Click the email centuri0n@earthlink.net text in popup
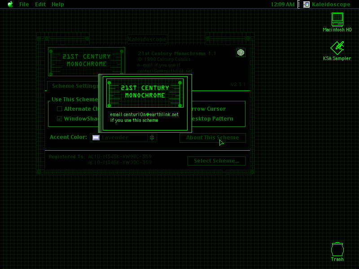The width and height of the screenshot is (359, 269). [144, 114]
